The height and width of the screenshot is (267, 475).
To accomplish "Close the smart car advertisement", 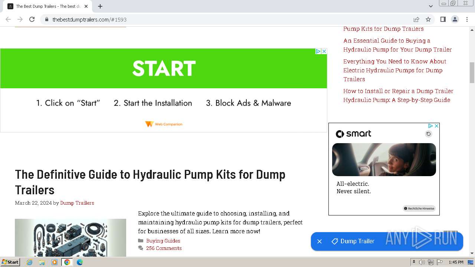I will (x=436, y=126).
